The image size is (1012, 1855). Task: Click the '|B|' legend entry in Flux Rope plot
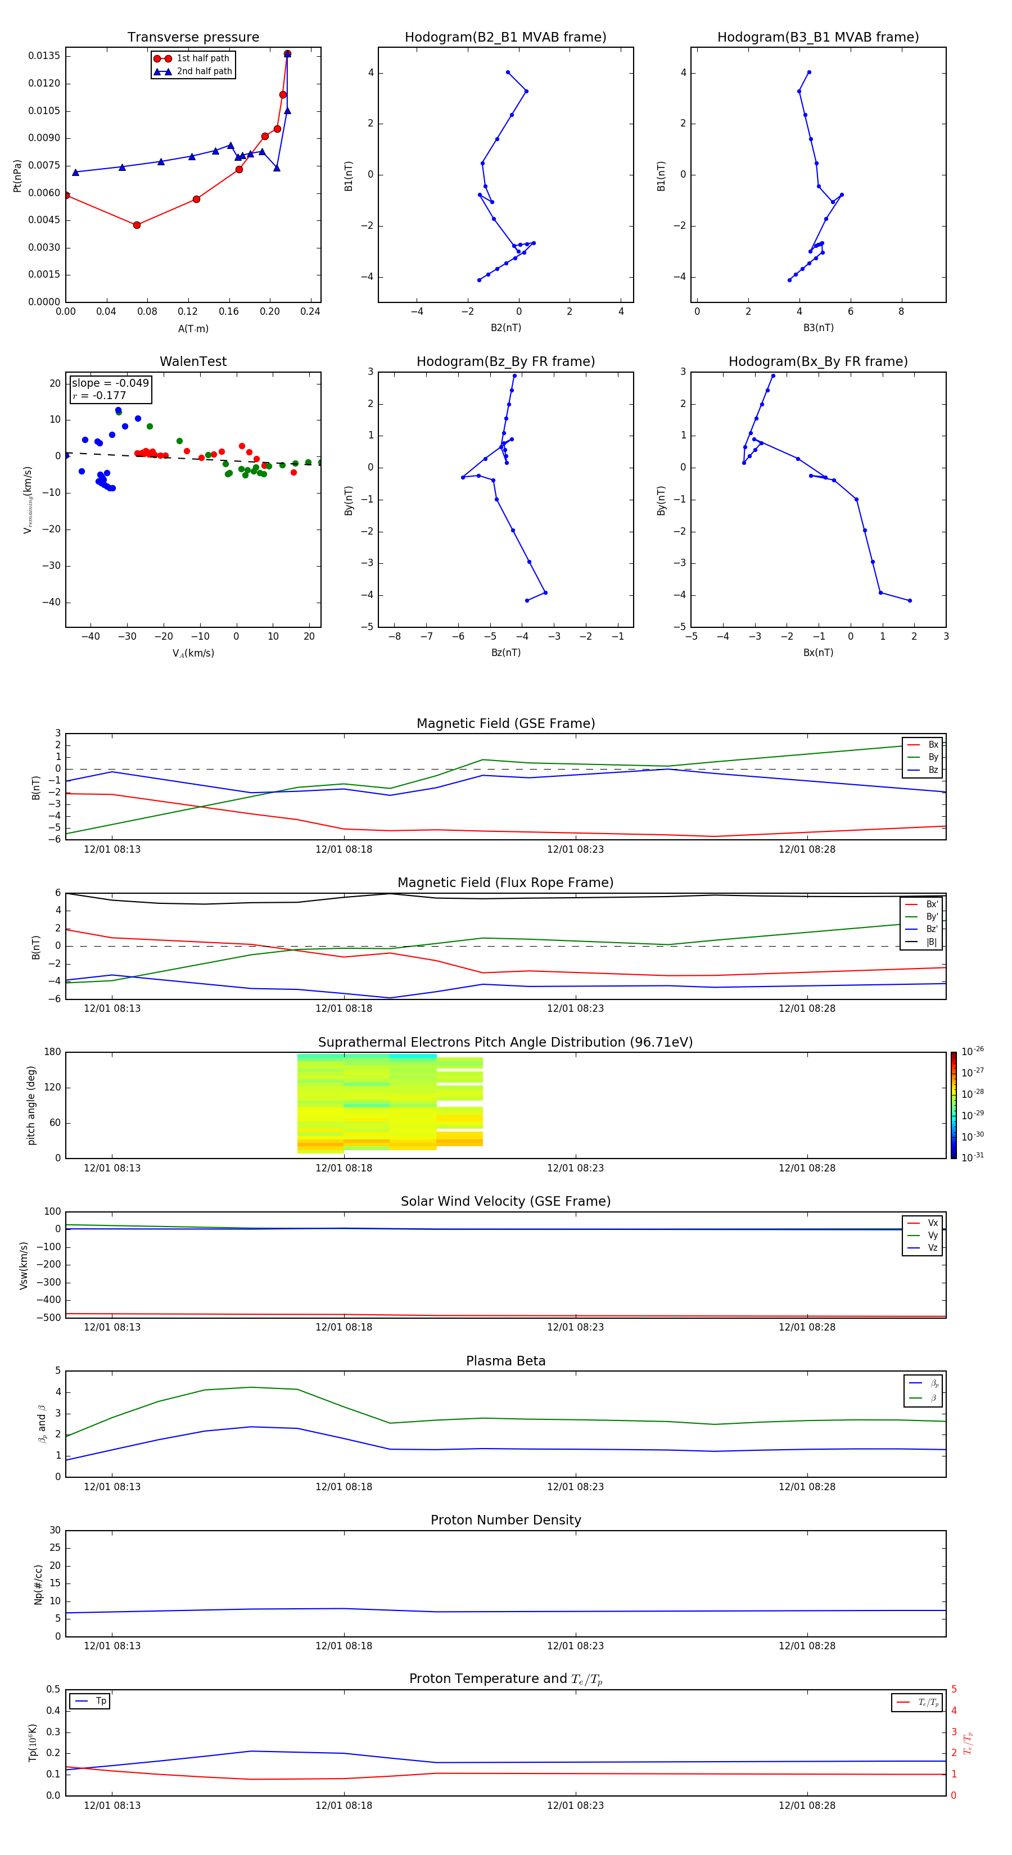(x=921, y=942)
